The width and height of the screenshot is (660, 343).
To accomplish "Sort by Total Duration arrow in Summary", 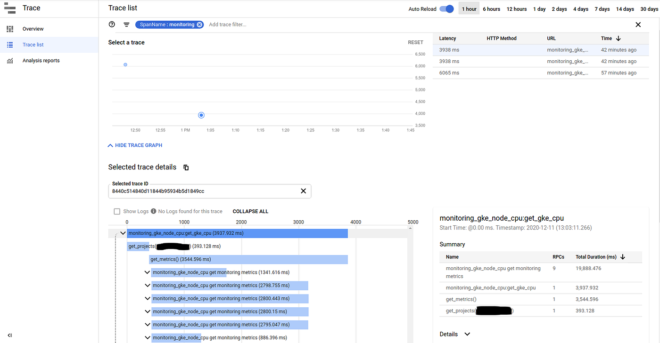I will tap(623, 257).
